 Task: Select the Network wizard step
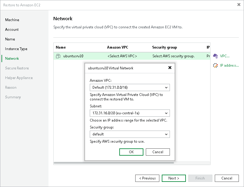12,59
